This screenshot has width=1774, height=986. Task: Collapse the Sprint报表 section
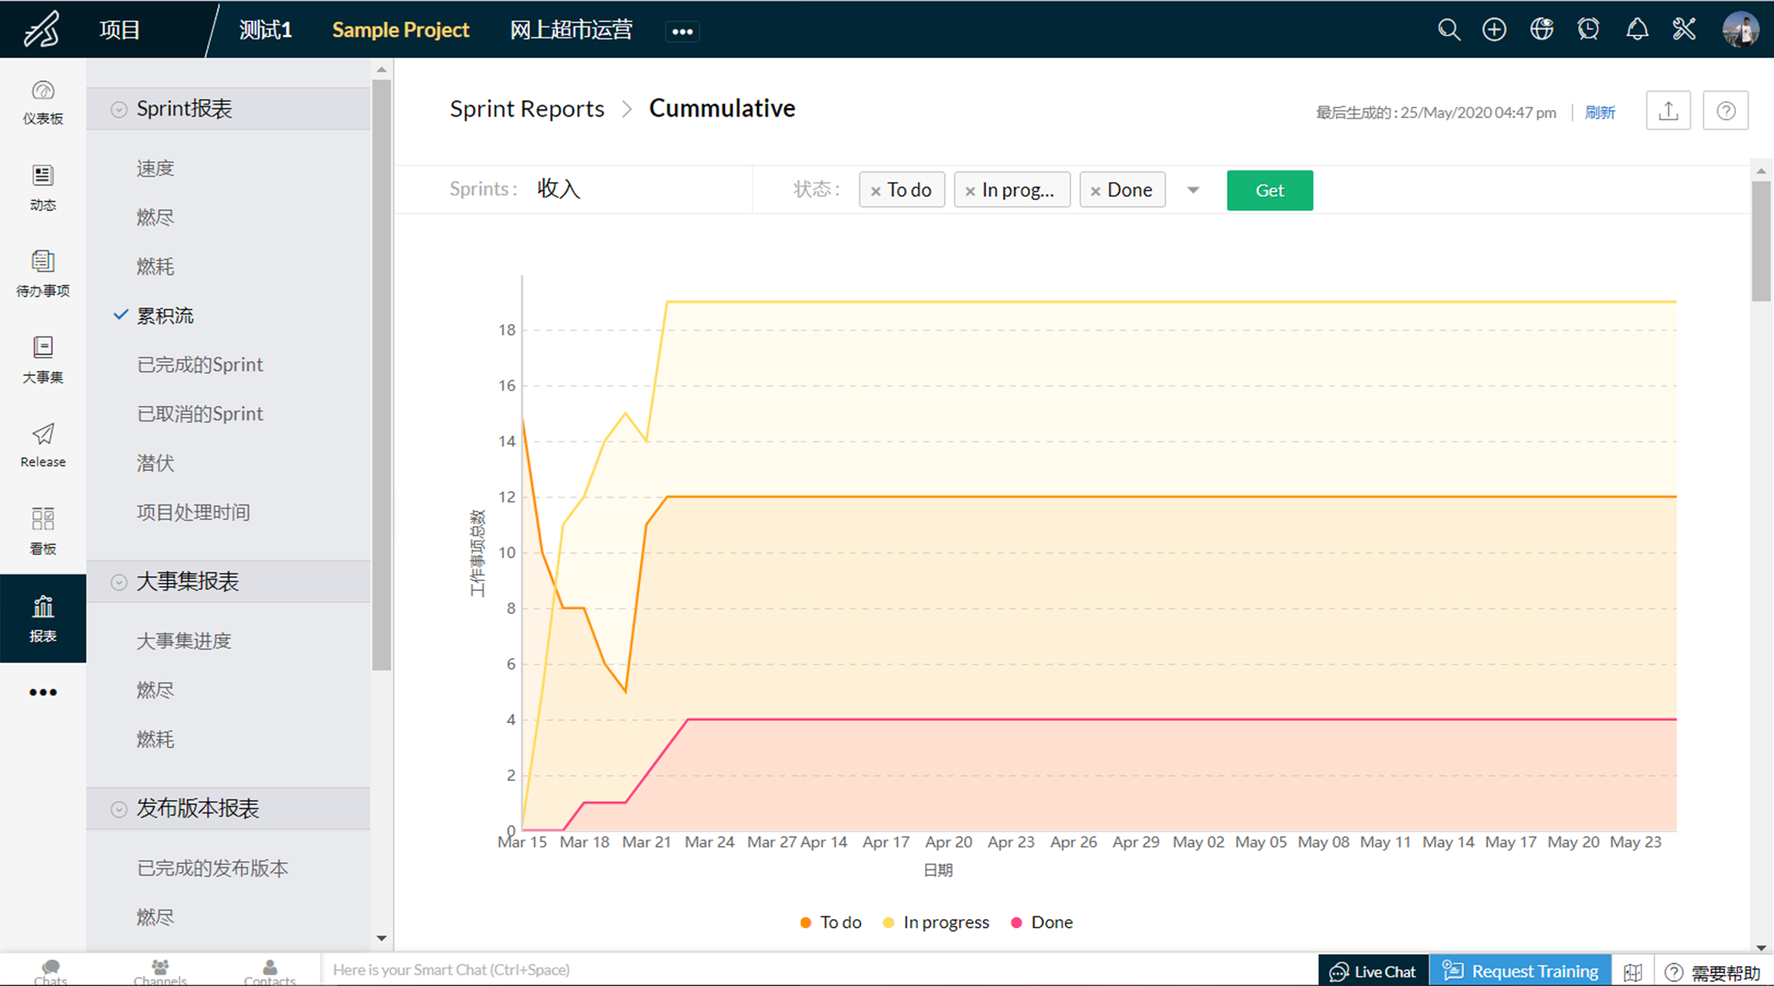(x=119, y=109)
